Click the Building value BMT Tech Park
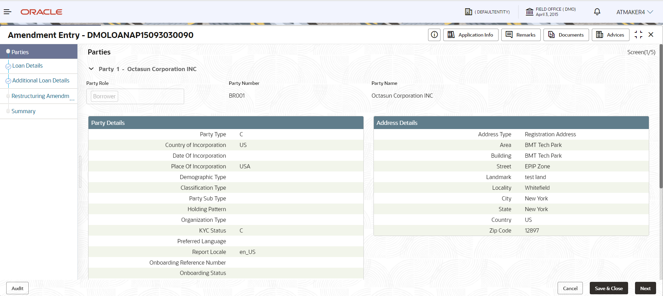Viewport: 663px width, 296px height. click(x=543, y=156)
